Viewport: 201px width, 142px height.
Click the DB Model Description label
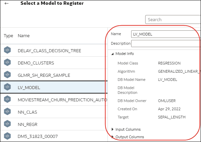pos(127,90)
